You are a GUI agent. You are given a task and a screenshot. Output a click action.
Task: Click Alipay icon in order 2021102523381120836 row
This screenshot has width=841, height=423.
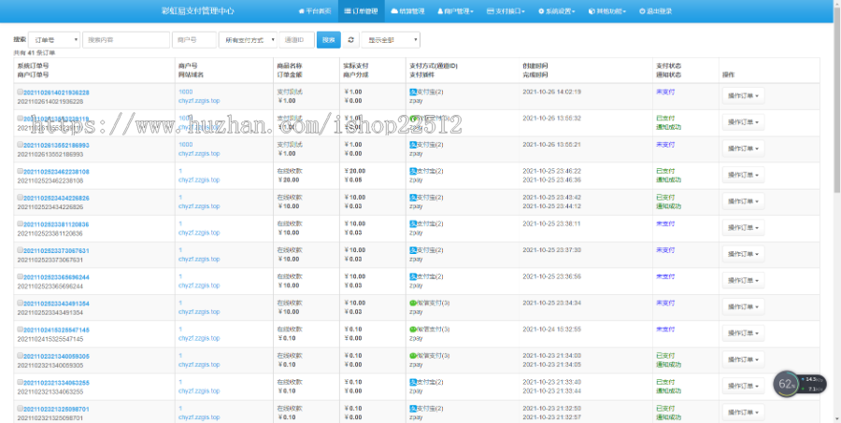coord(412,223)
